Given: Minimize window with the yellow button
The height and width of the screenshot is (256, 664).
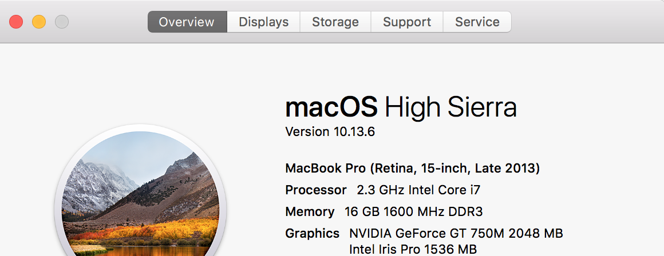Looking at the screenshot, I should pyautogui.click(x=39, y=22).
